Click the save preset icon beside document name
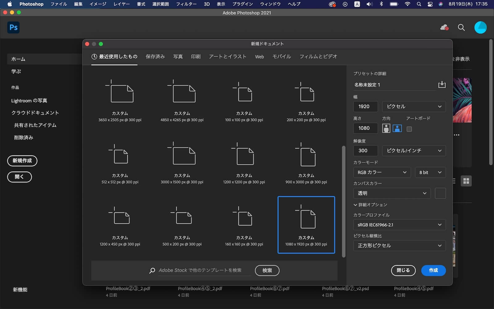This screenshot has height=309, width=494. [x=442, y=84]
